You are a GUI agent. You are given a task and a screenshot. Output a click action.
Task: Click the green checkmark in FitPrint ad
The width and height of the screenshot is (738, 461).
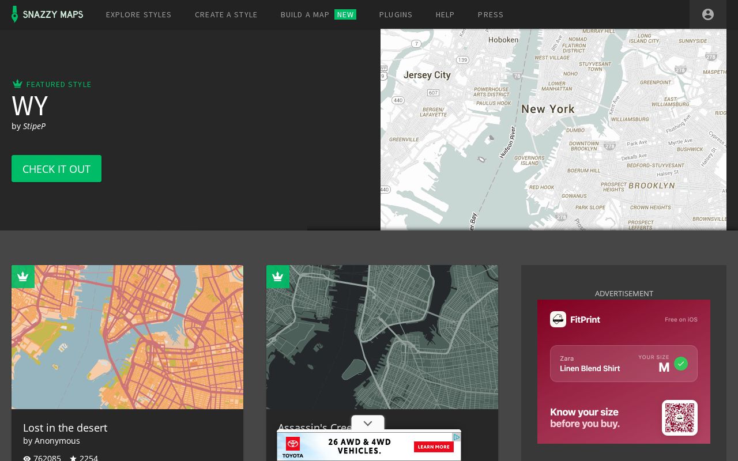pyautogui.click(x=681, y=364)
